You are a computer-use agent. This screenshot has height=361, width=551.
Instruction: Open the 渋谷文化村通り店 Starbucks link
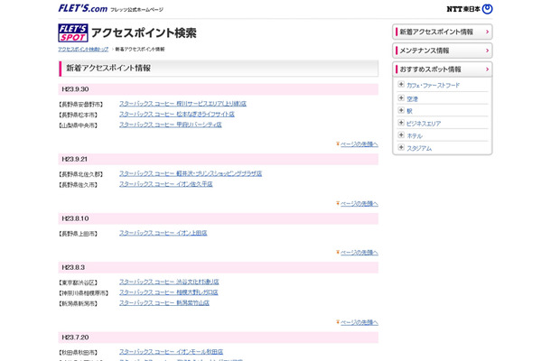point(169,282)
